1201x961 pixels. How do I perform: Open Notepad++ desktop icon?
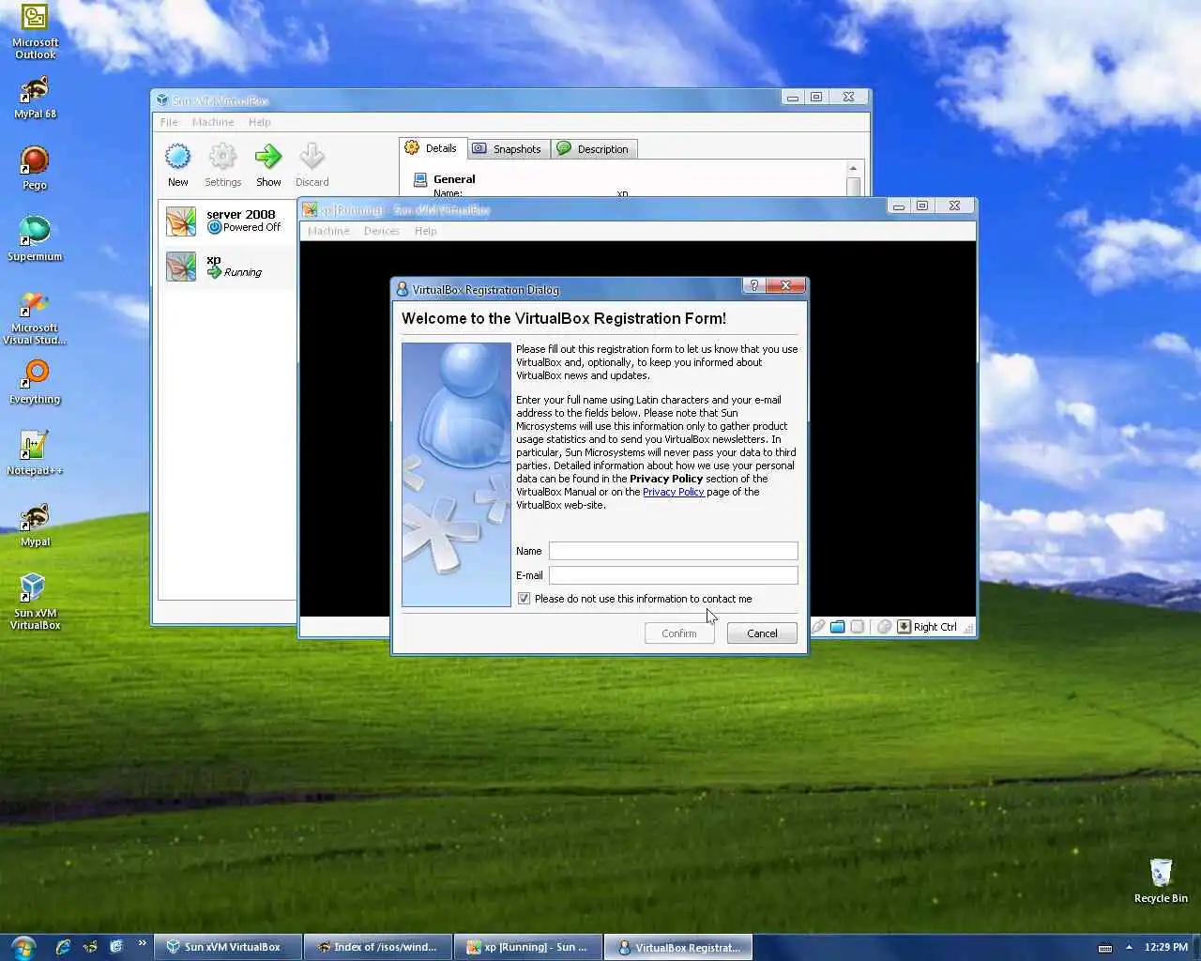(35, 454)
